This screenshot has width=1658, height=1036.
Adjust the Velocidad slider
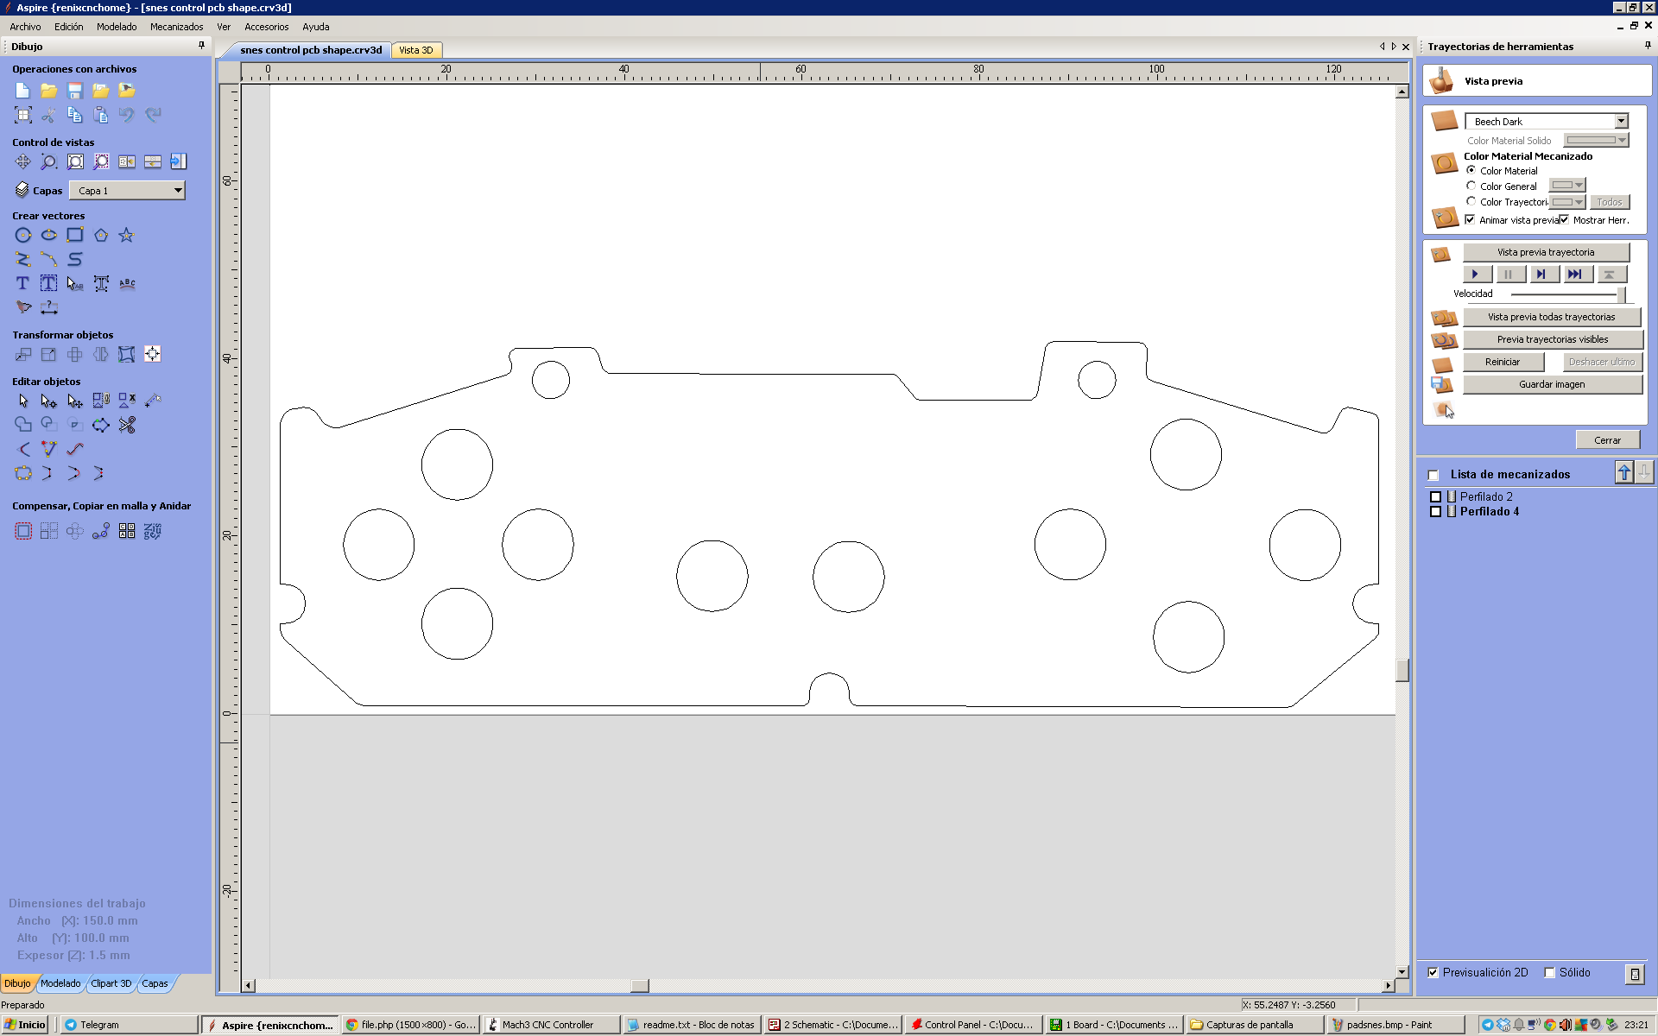pos(1620,294)
